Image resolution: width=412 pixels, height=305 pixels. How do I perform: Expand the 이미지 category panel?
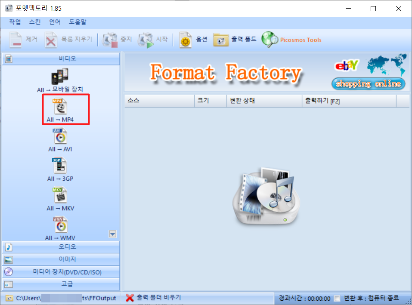[x=61, y=259]
